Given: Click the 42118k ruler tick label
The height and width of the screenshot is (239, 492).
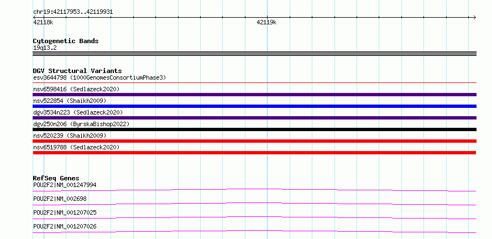Looking at the screenshot, I should pyautogui.click(x=43, y=22).
